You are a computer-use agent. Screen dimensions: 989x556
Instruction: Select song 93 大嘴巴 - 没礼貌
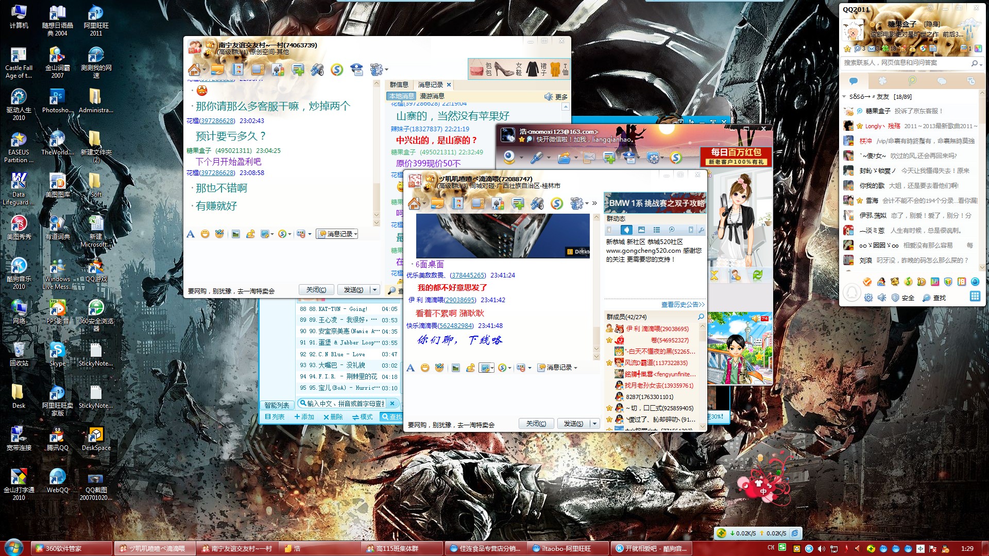coord(349,365)
